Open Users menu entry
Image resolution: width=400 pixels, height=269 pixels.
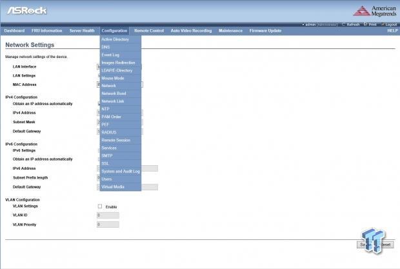click(x=121, y=179)
